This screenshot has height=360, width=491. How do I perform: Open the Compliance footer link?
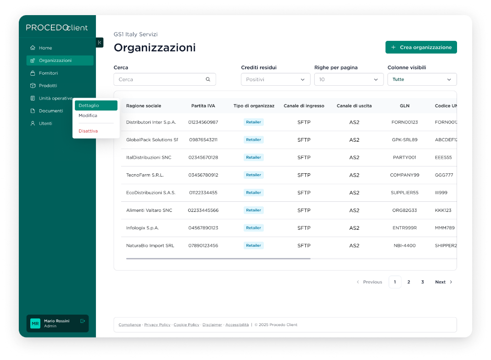[x=130, y=325]
